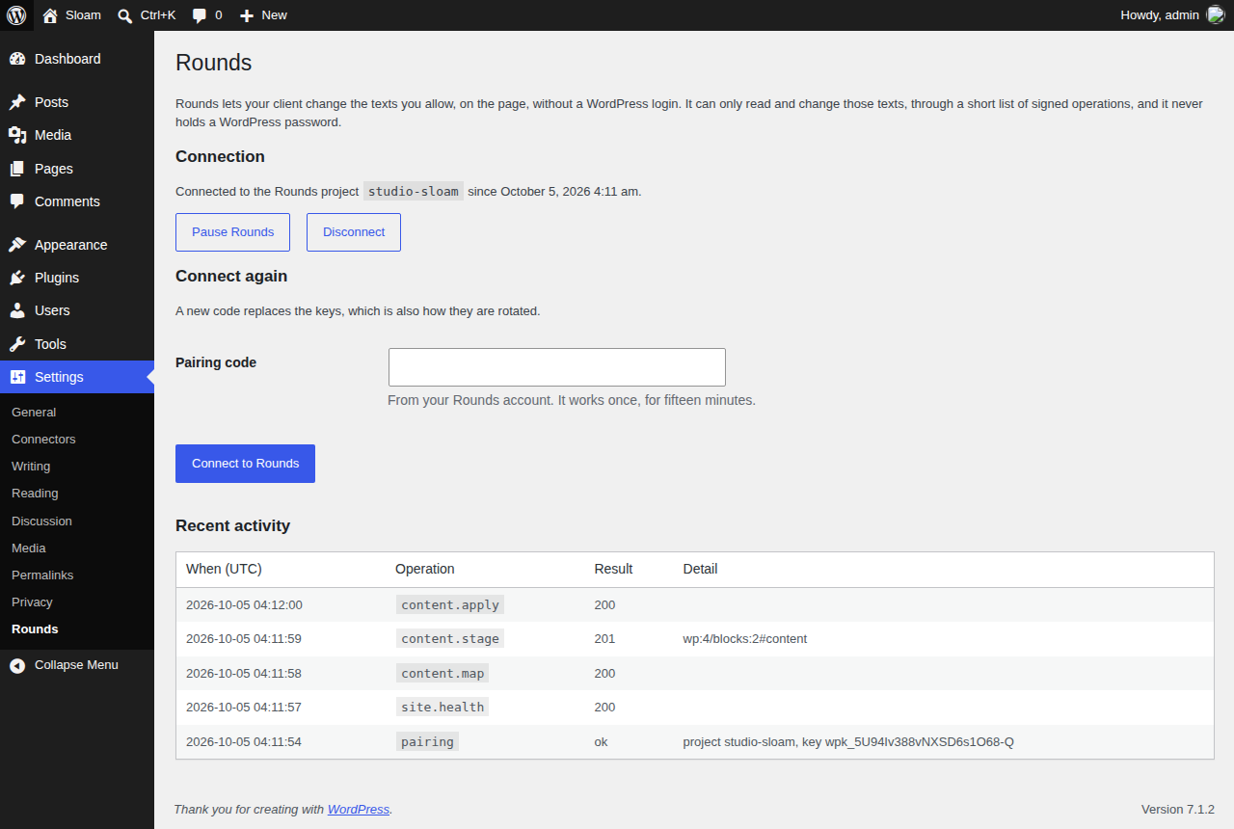Go to Permalinks settings
The image size is (1234, 829).
click(x=42, y=575)
